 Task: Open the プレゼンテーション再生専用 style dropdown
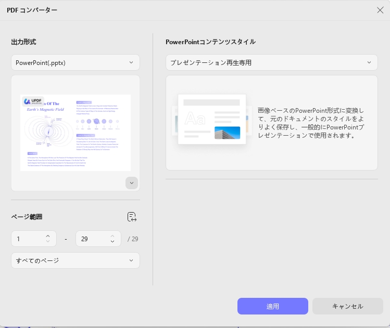(272, 62)
